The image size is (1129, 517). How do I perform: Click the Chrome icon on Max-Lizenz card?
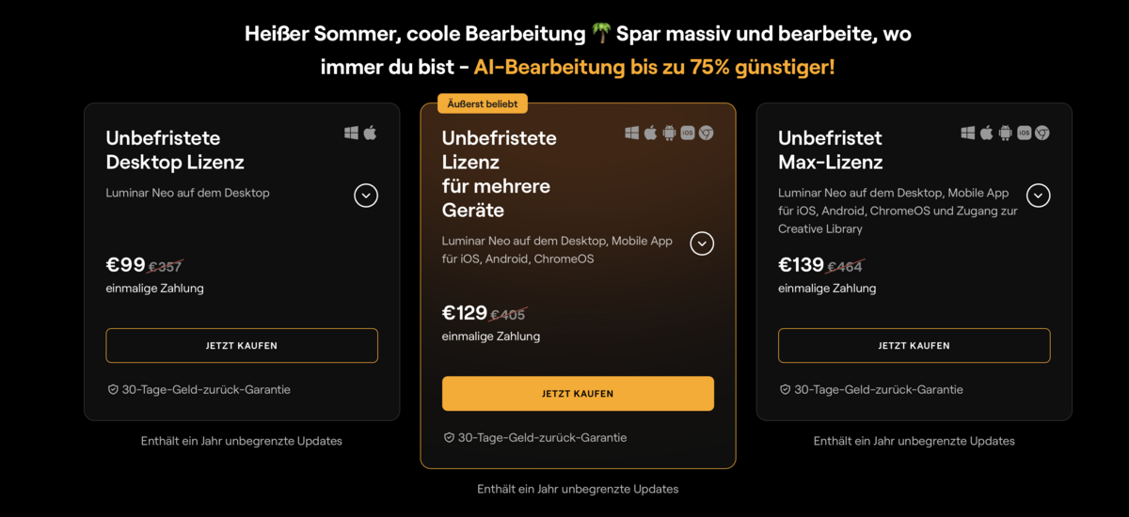[1042, 133]
